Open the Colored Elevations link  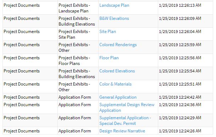click(x=117, y=71)
